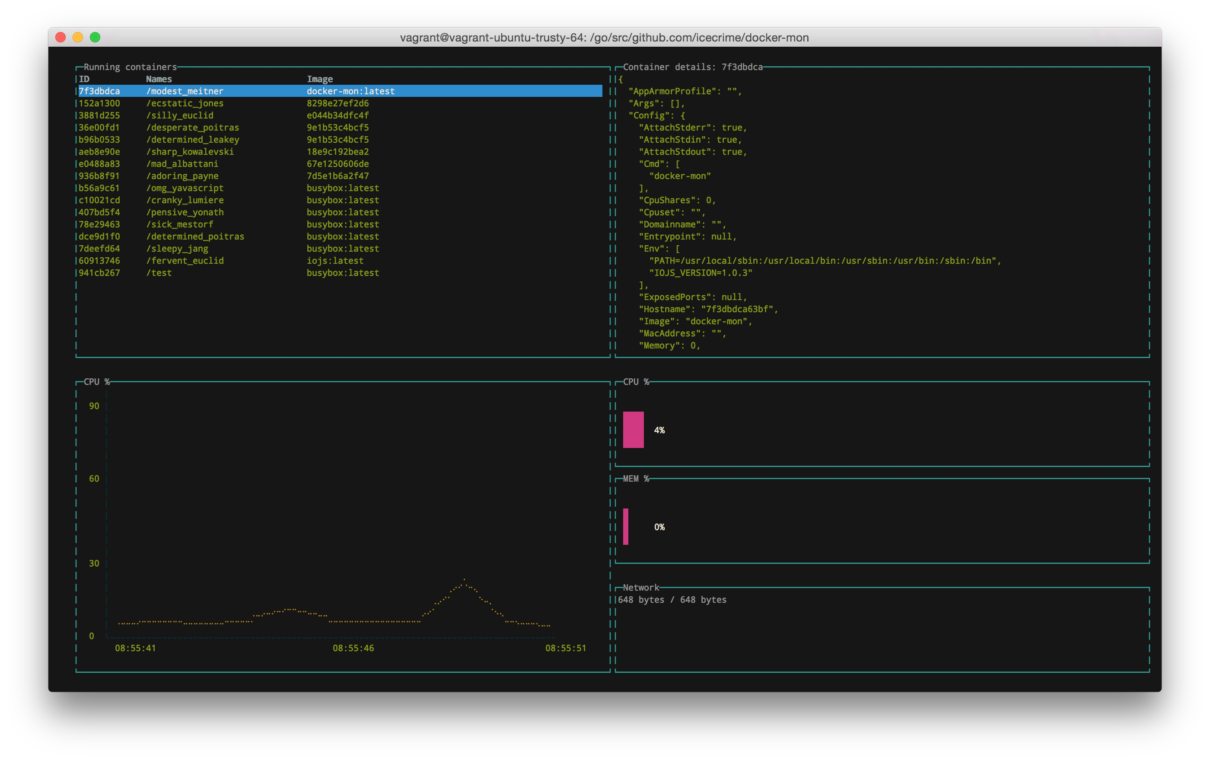The width and height of the screenshot is (1210, 761).
Task: Click the omg_yavascript container entry
Action: (185, 188)
